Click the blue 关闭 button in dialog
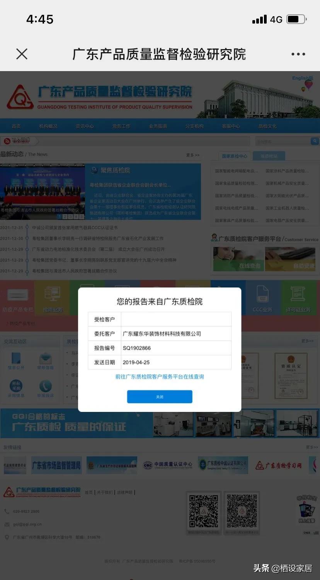 tap(160, 397)
